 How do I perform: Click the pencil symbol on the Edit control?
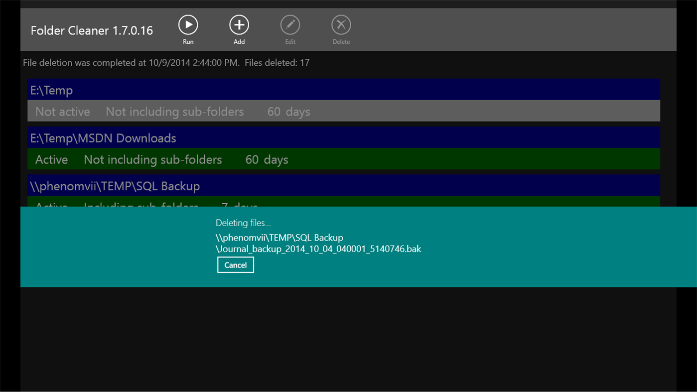pos(290,23)
